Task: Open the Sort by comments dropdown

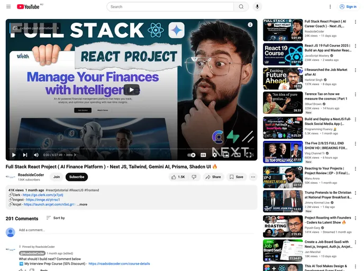Action: point(56,218)
